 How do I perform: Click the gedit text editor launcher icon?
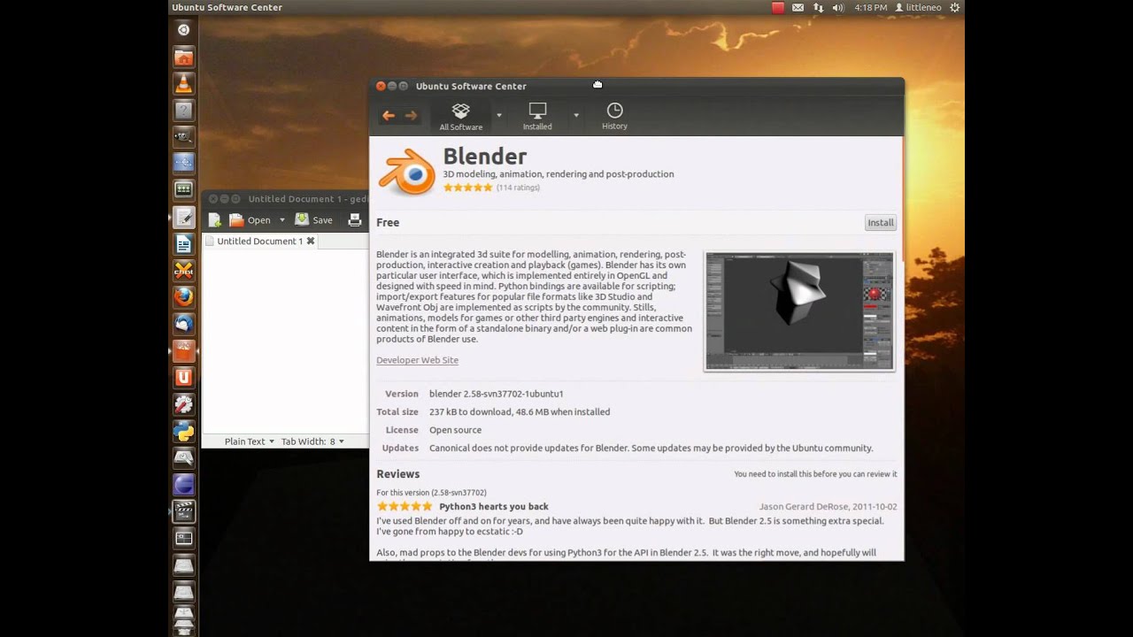183,217
